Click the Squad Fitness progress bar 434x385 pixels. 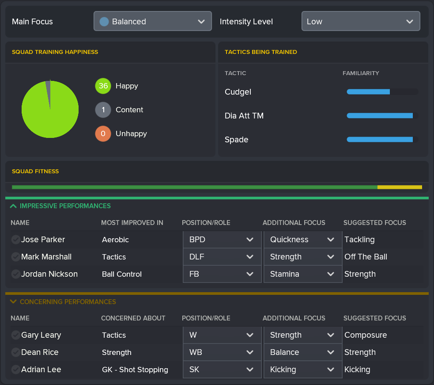pyautogui.click(x=217, y=187)
